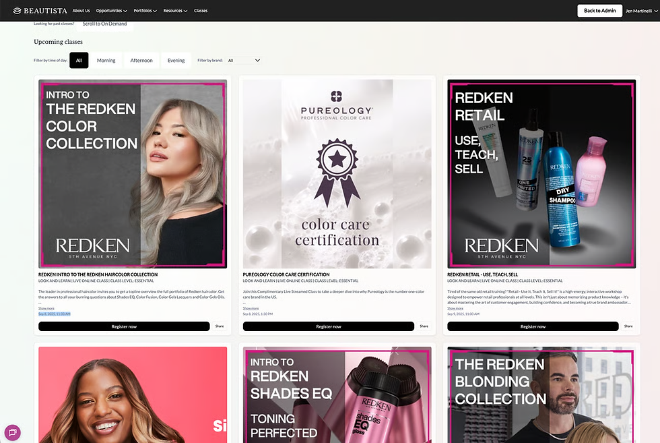Register now for Redken Retail class
This screenshot has width=660, height=443.
tap(533, 326)
